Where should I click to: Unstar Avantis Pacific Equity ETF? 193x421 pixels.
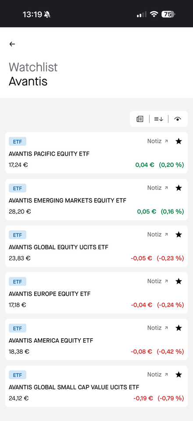click(179, 141)
